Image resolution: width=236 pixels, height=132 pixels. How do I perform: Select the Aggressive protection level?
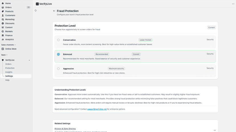[x=58, y=69]
